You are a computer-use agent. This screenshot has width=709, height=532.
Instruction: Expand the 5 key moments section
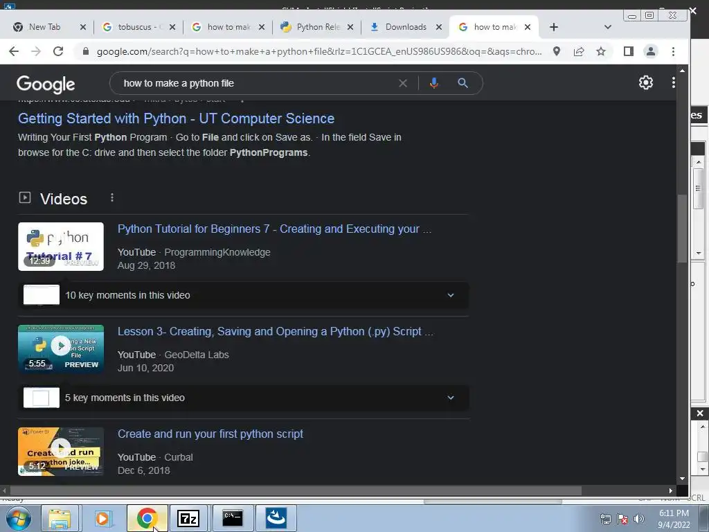tap(243, 398)
